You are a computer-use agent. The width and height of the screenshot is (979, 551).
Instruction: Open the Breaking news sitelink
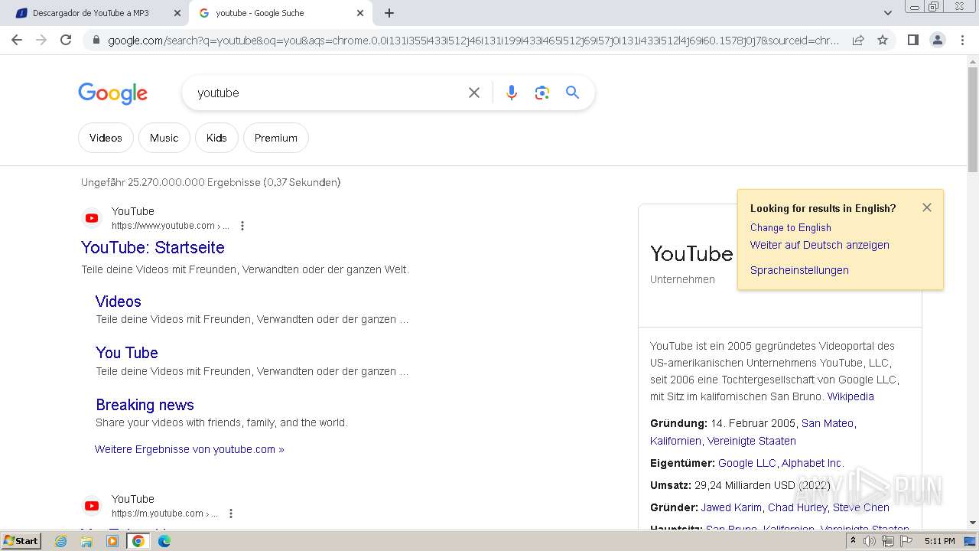click(x=145, y=405)
